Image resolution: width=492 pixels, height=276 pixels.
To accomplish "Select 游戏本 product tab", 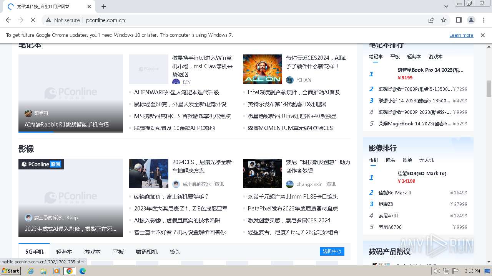I will coord(92,252).
